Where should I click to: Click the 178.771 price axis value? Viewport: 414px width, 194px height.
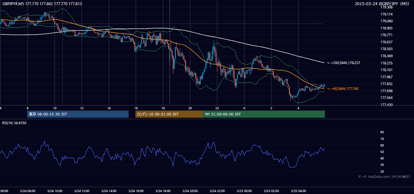[x=386, y=35]
